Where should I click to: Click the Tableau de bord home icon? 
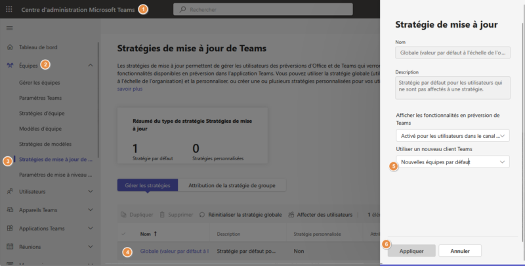point(10,47)
